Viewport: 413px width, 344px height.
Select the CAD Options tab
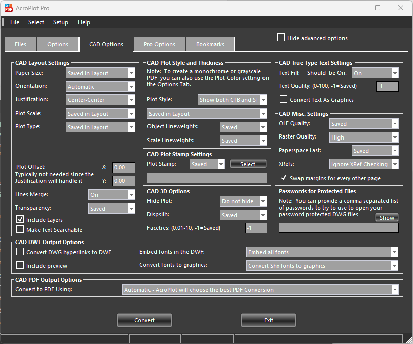point(106,44)
